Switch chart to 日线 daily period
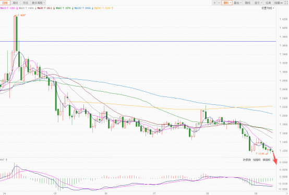The image size is (289, 195). pos(5,3)
